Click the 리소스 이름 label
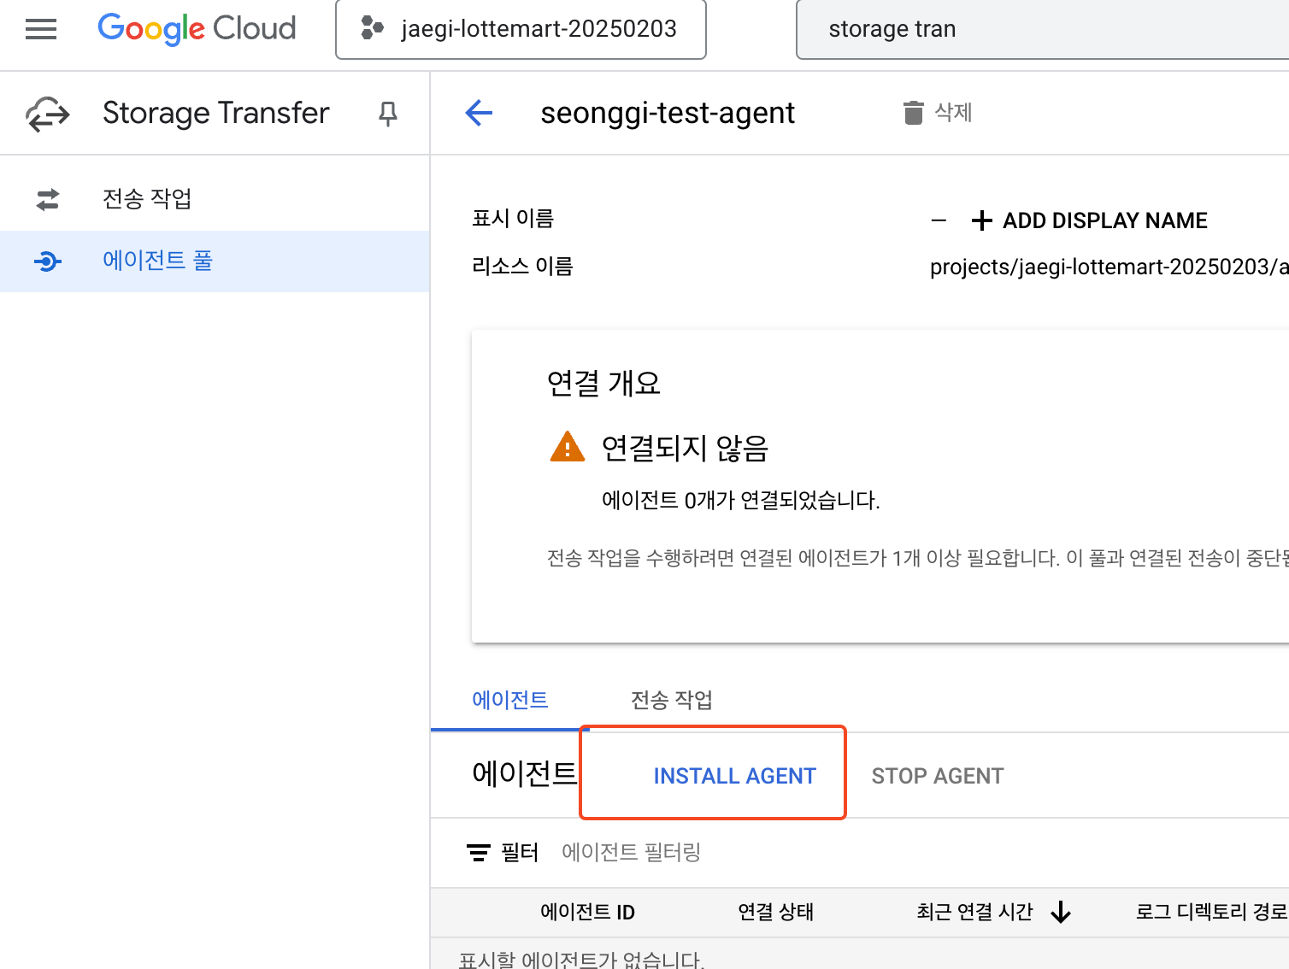 coord(522,267)
